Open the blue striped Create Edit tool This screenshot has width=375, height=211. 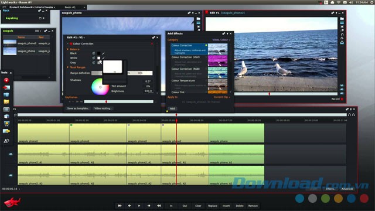click(x=6, y=94)
